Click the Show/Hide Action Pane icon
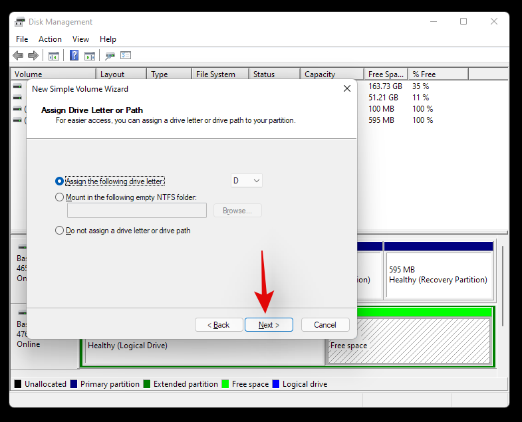The image size is (522, 422). coord(90,56)
